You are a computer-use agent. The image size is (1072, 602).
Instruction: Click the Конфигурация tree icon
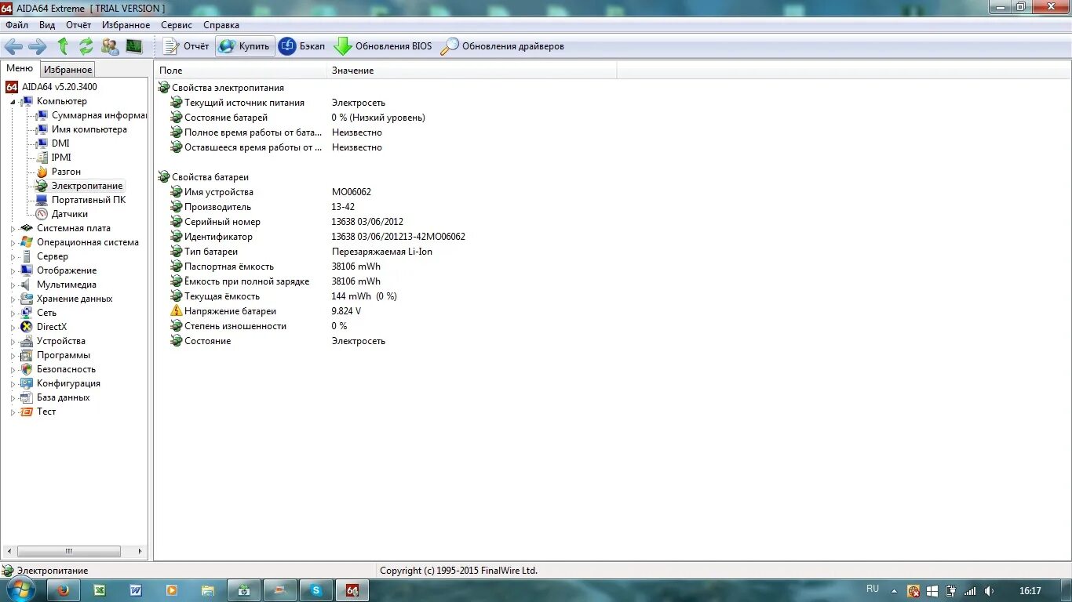pyautogui.click(x=27, y=383)
